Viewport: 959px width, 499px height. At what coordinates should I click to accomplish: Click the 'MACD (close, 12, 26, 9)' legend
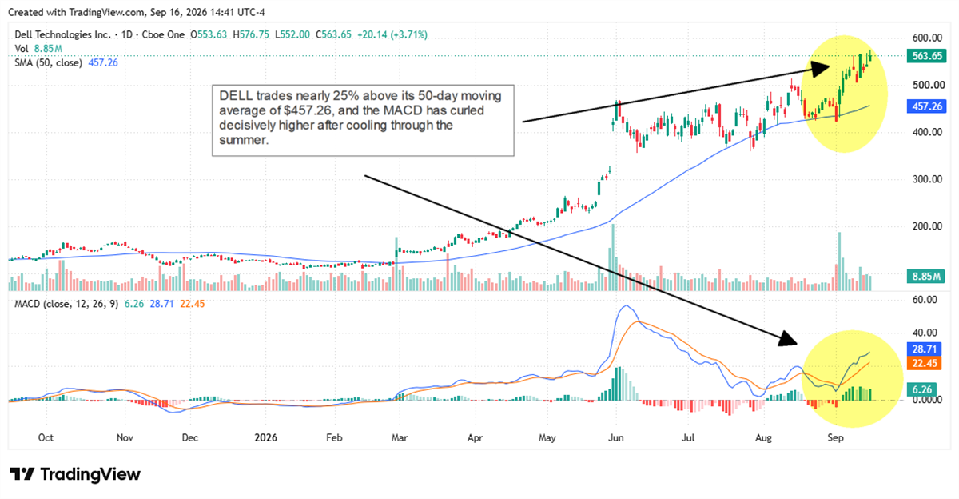[x=66, y=304]
